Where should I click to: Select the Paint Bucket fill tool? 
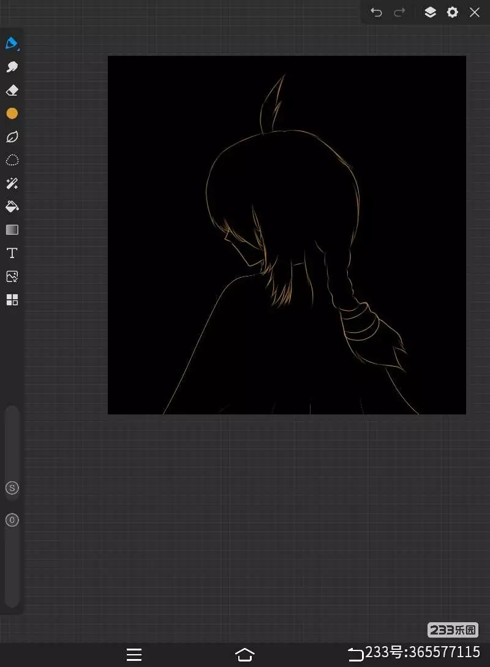coord(12,207)
